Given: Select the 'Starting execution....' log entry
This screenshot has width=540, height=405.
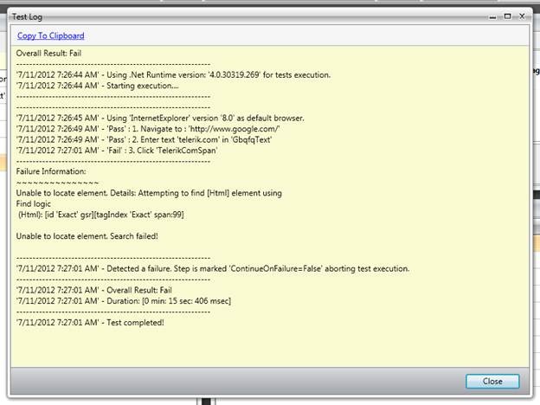Looking at the screenshot, I should (98, 85).
